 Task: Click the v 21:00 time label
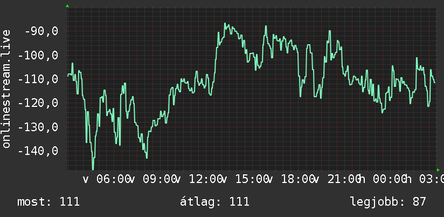pos(338,179)
